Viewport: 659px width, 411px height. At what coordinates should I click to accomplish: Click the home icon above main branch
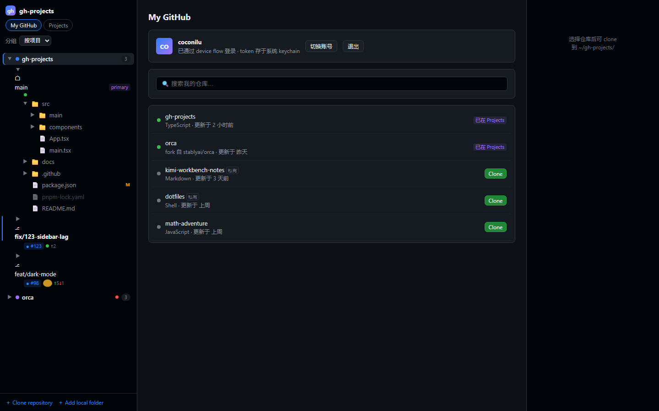[x=17, y=78]
